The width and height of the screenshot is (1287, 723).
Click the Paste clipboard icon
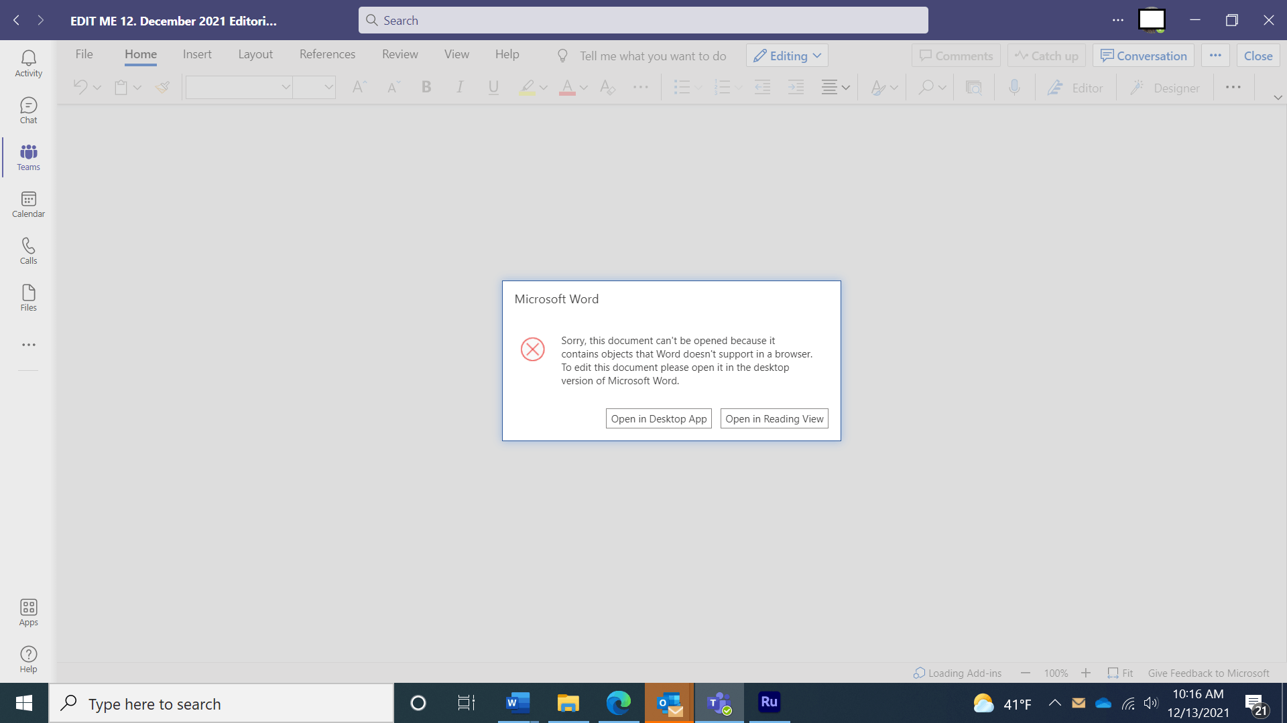pos(121,87)
